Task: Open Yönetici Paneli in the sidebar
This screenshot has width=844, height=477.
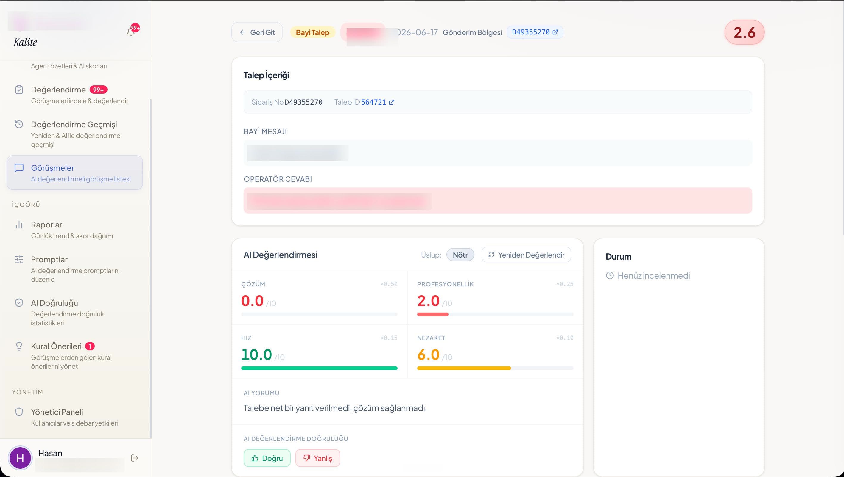Action: [75, 417]
